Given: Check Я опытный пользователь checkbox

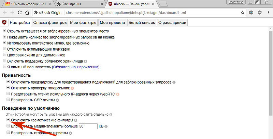Looking at the screenshot, I should tap(4, 67).
